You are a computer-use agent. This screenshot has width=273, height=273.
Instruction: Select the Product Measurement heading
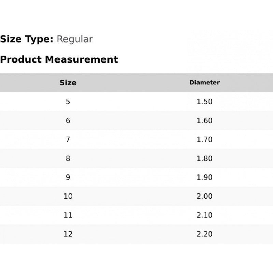click(59, 59)
